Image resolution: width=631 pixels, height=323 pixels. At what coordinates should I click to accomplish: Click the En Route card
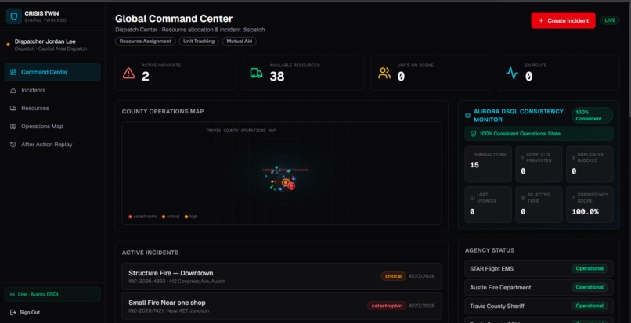tap(559, 73)
